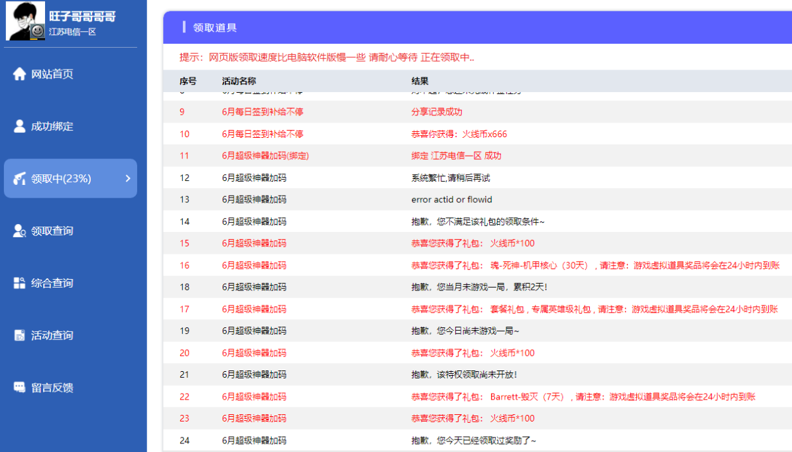The height and width of the screenshot is (452, 792).
Task: Go to 综合查询 in sidebar
Action: [52, 283]
